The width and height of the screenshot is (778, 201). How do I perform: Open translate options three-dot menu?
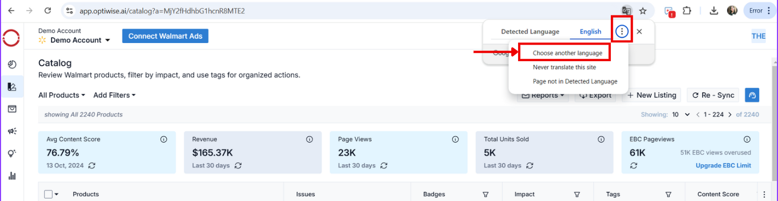click(622, 31)
